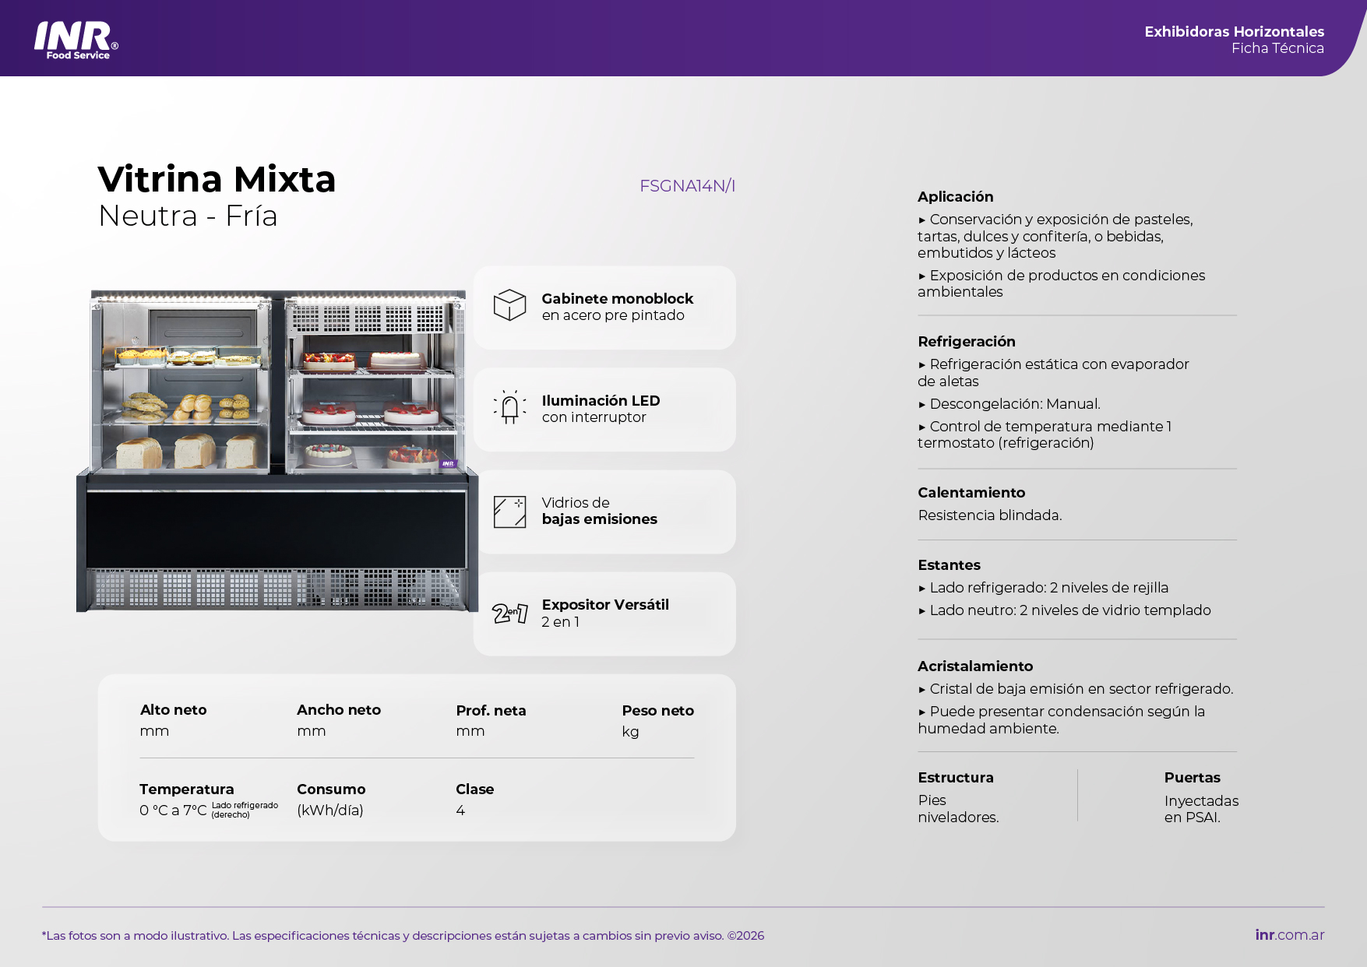Click the Calentamiento section heading

(x=971, y=493)
